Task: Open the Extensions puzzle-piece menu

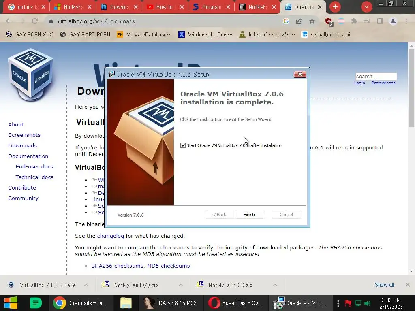Action: [x=354, y=21]
